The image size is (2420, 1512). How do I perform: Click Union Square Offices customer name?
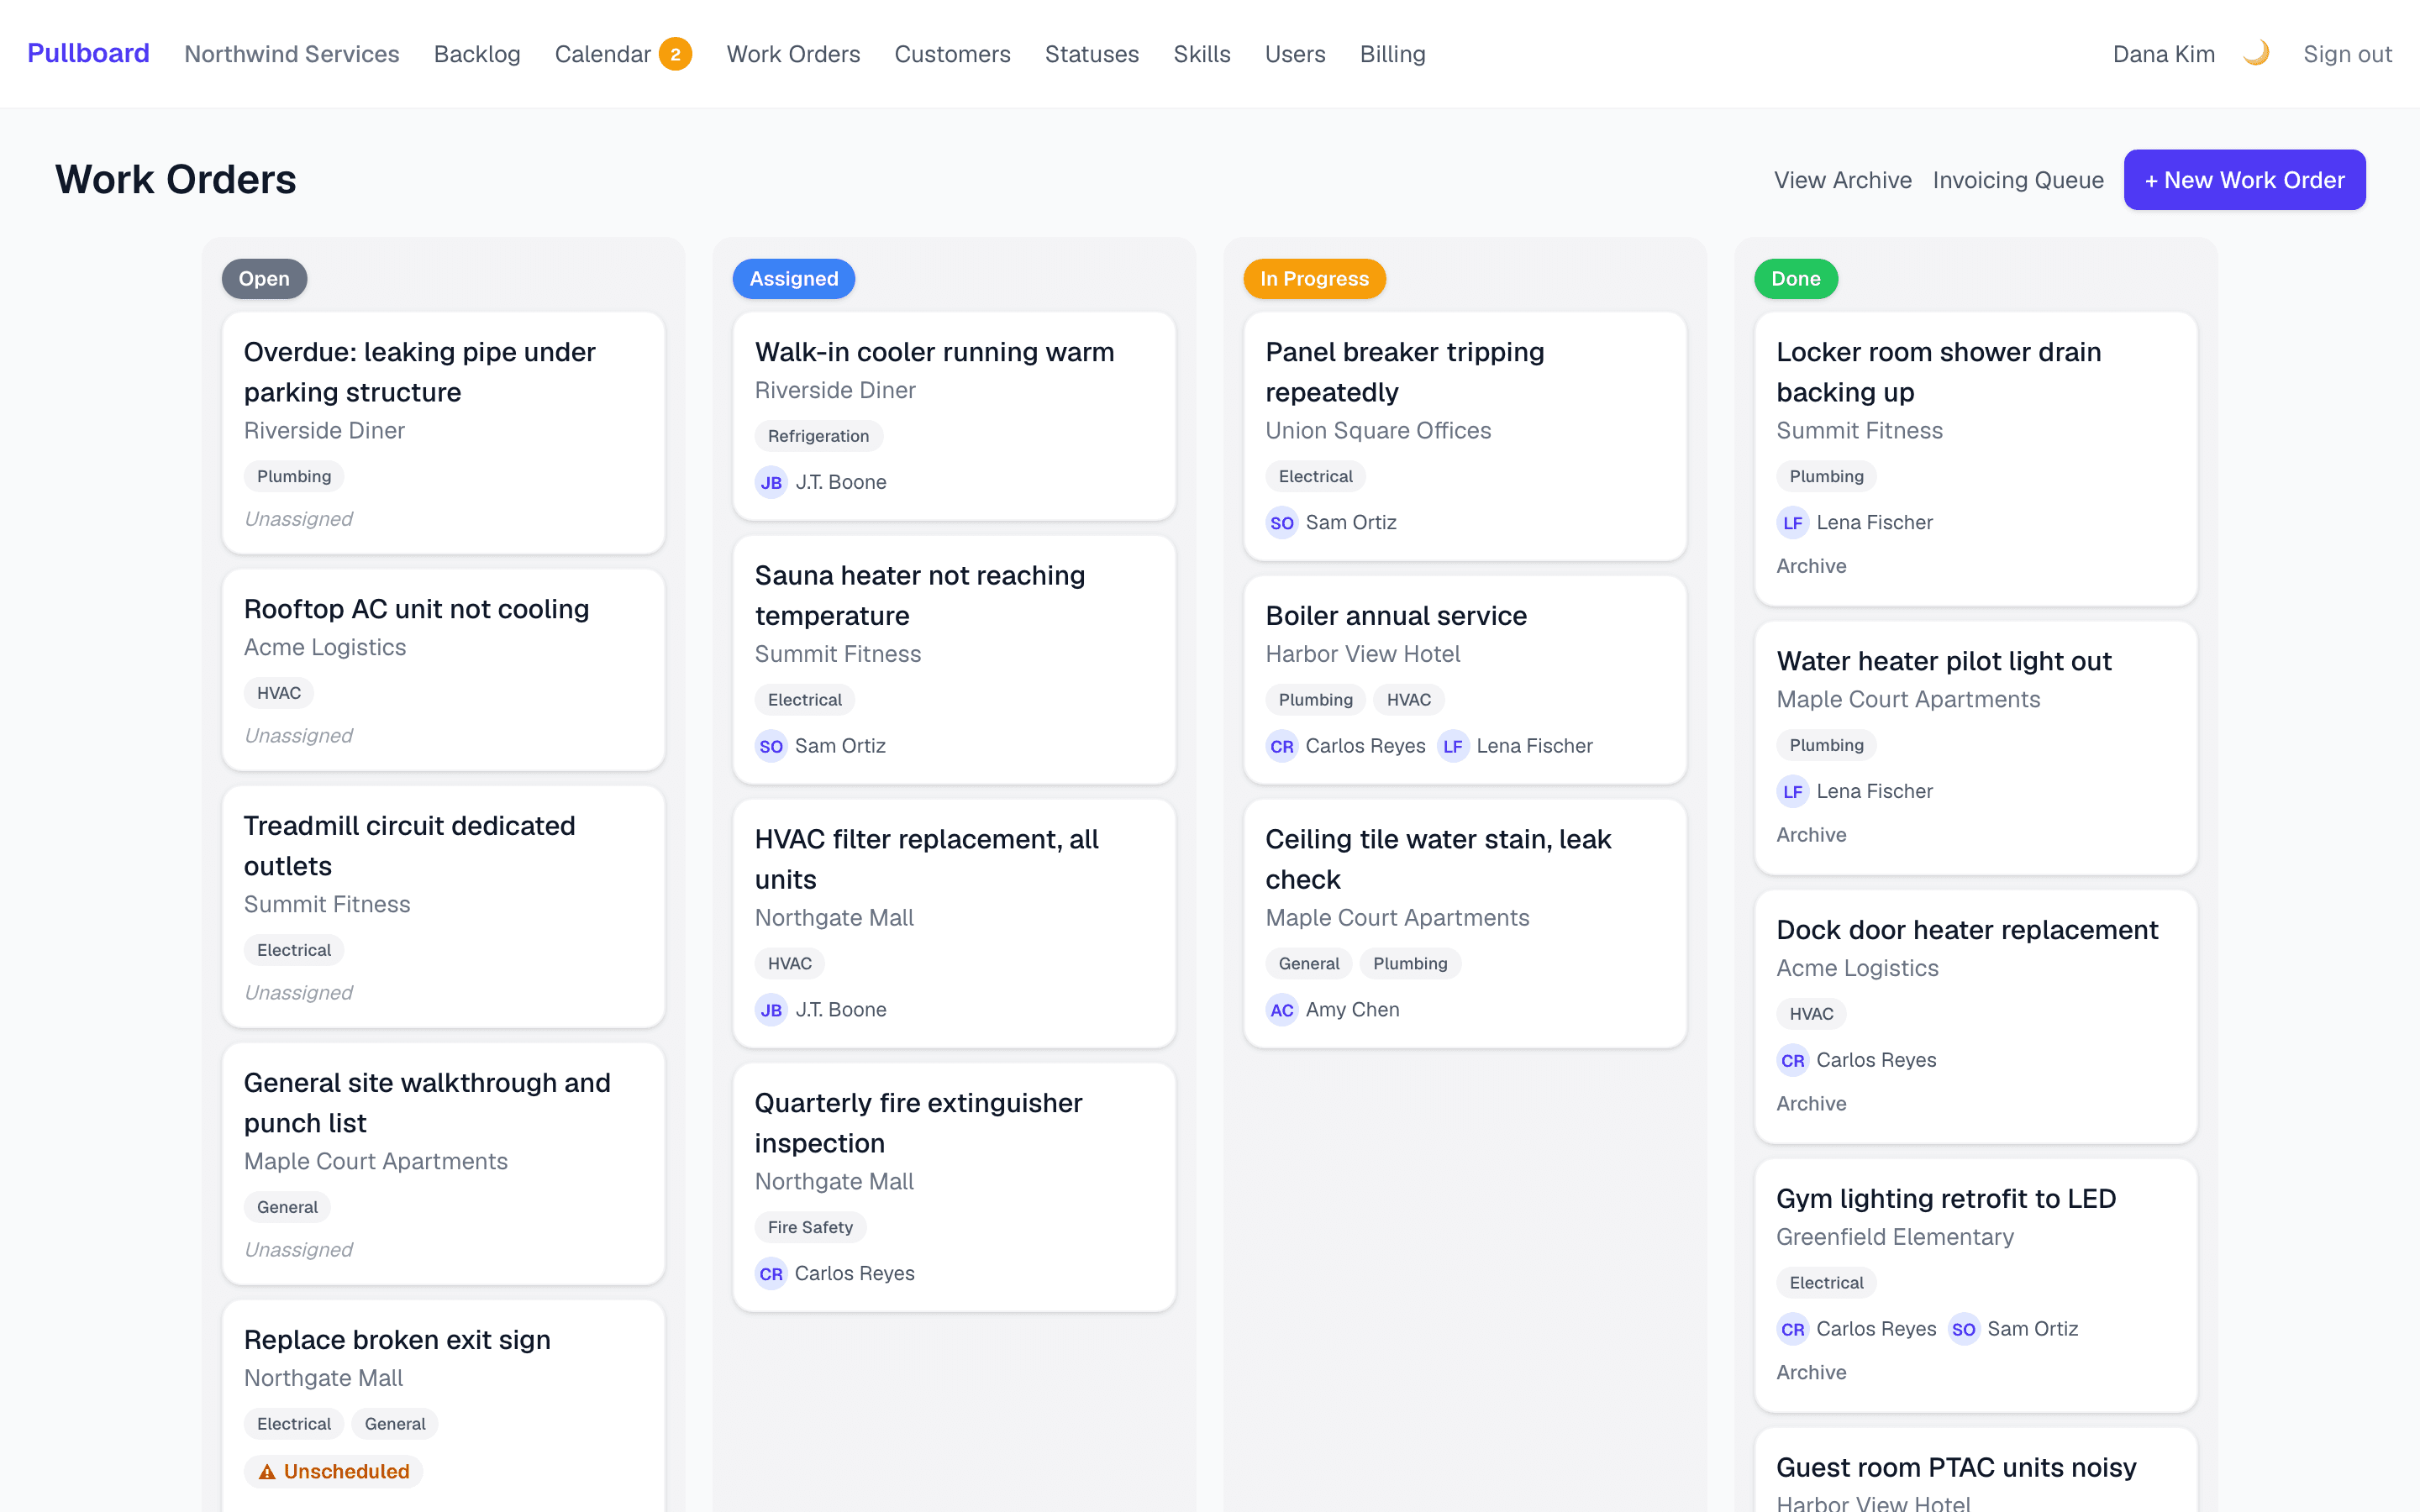coord(1378,431)
